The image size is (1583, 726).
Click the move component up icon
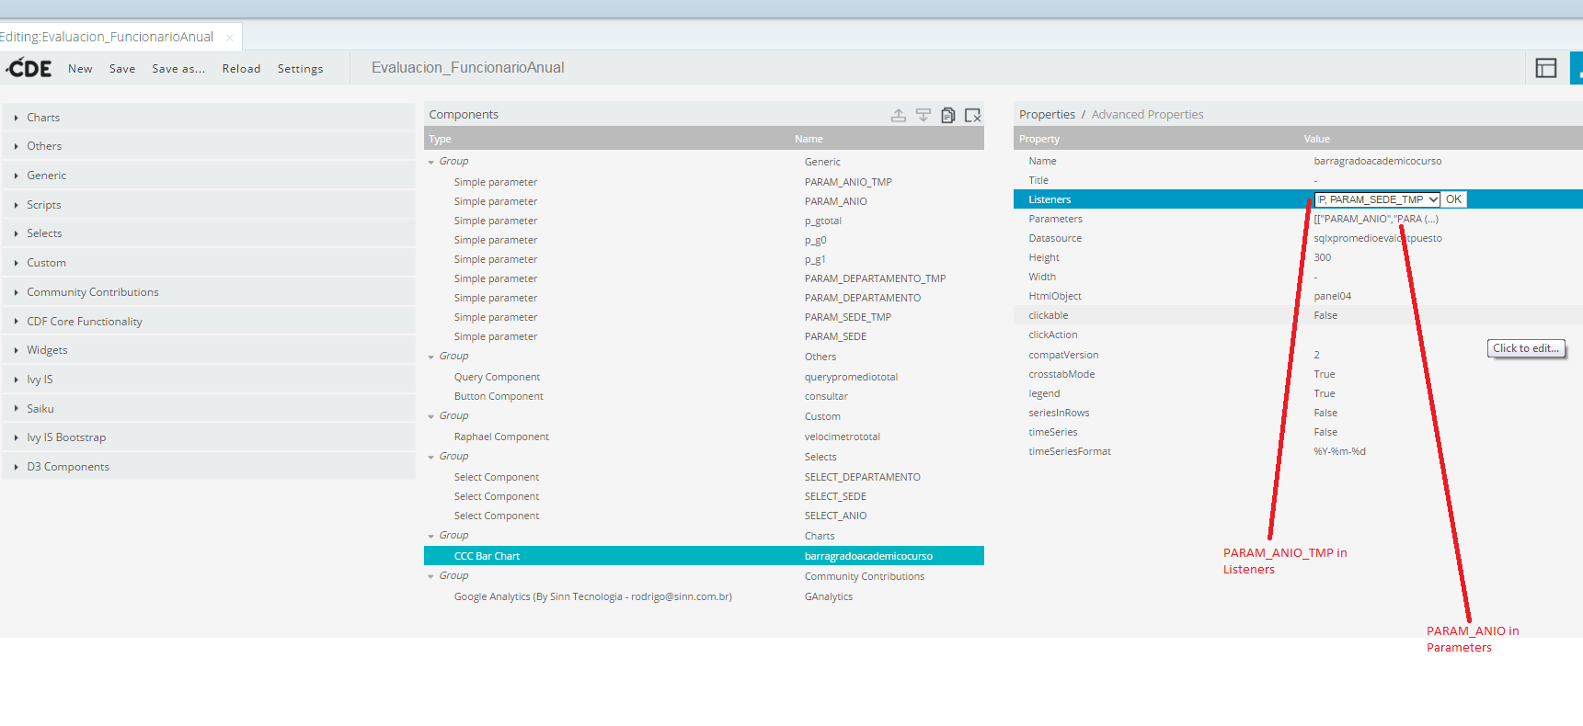click(899, 115)
